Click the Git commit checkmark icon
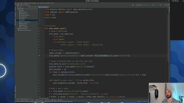The width and height of the screenshot is (184, 103). pyautogui.click(x=157, y=5)
